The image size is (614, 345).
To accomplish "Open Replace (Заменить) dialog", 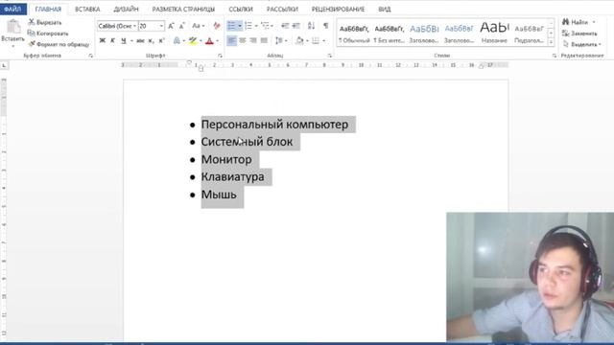I will coord(579,34).
